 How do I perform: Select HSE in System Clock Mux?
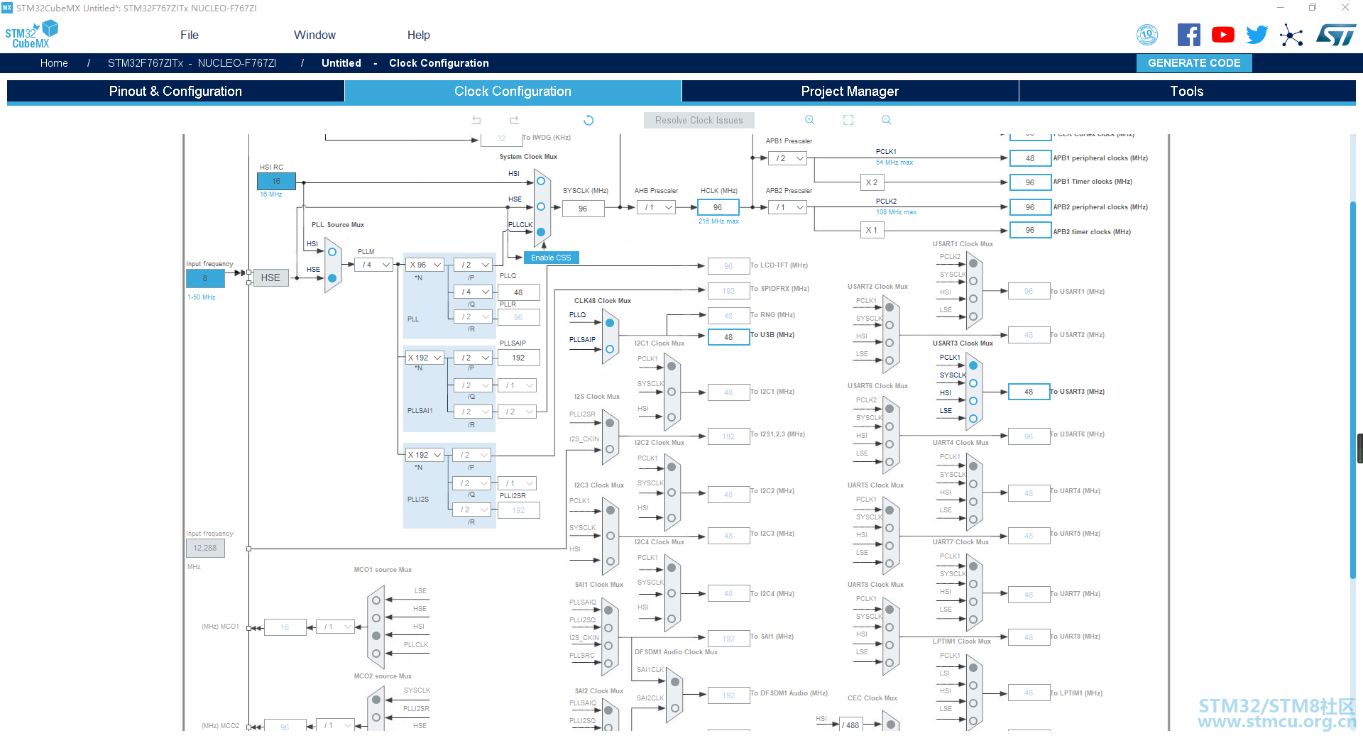(541, 206)
